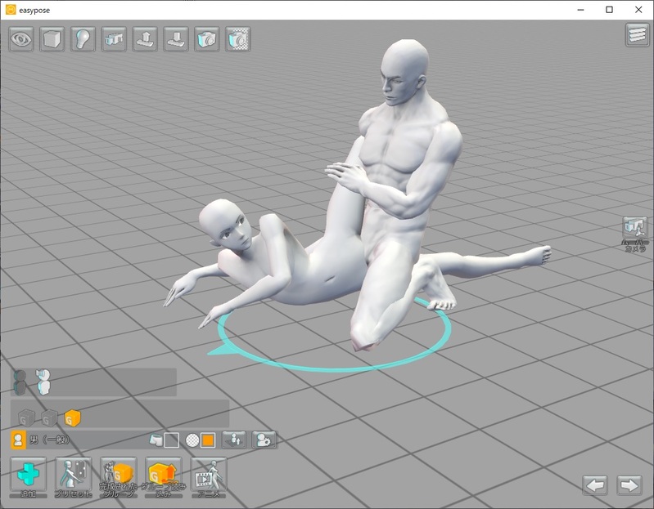The width and height of the screenshot is (654, 509).
Task: Maximize the easypose window
Action: (x=609, y=10)
